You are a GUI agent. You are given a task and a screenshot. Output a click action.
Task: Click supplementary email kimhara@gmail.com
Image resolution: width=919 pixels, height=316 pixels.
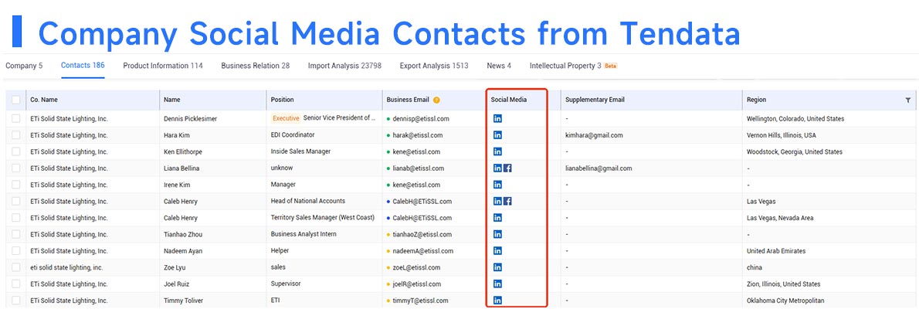click(x=593, y=135)
